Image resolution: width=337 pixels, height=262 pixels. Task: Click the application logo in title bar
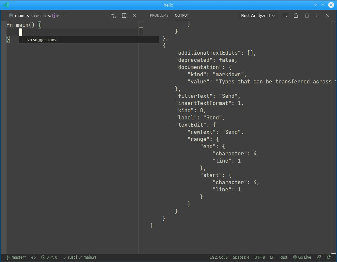coord(6,5)
